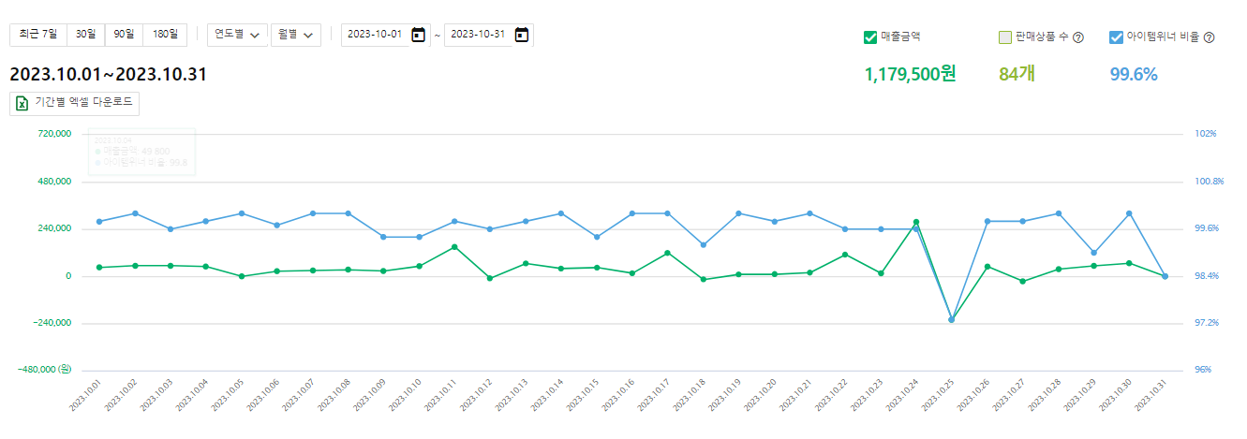Uncheck the 매출금액 checkbox
Viewport: 1247px width, 439px height.
869,37
